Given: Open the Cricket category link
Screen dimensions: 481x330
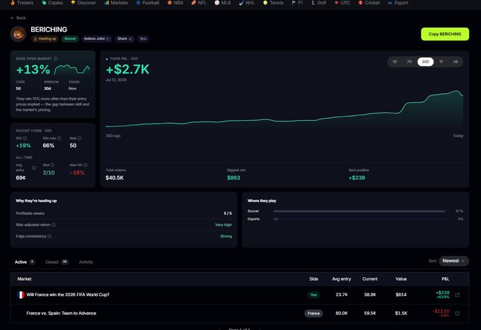Looking at the screenshot, I should click(x=369, y=3).
